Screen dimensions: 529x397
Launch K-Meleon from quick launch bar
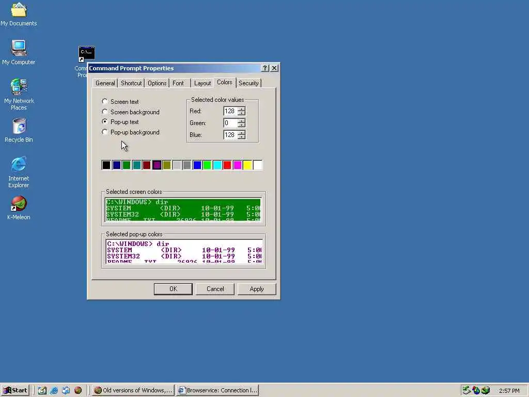point(78,390)
